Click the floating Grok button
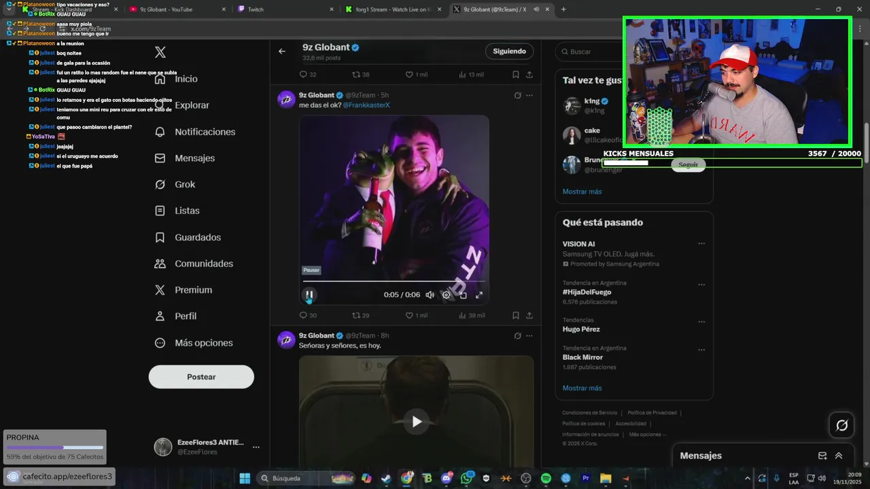The image size is (870, 489). coord(841,425)
